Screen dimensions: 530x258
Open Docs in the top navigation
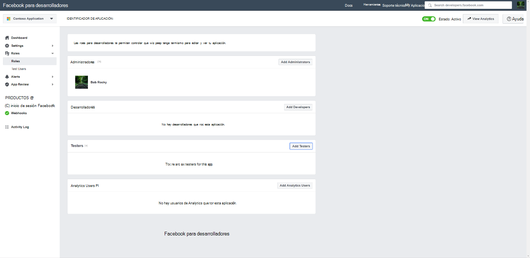(x=349, y=6)
